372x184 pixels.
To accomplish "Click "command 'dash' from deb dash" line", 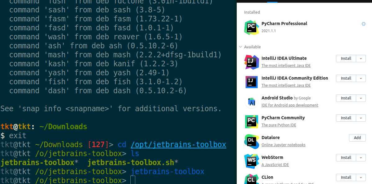I will tap(98, 91).
